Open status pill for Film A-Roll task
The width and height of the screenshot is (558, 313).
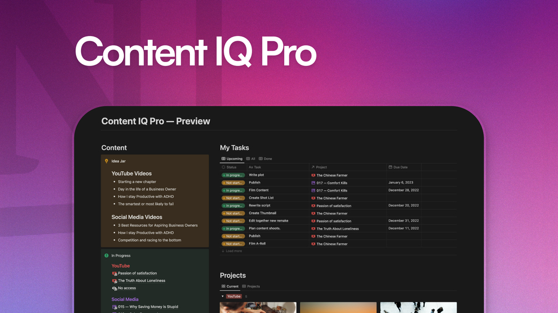click(233, 244)
